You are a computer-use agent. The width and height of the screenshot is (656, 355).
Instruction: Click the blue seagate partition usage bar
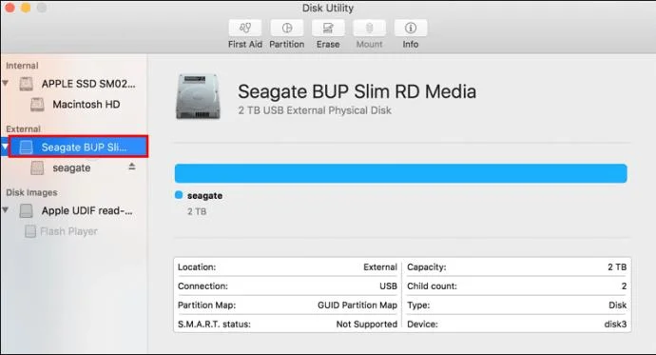(401, 173)
